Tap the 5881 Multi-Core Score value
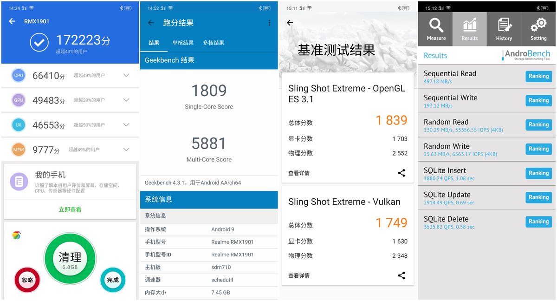This screenshot has height=301, width=557. pos(209,143)
